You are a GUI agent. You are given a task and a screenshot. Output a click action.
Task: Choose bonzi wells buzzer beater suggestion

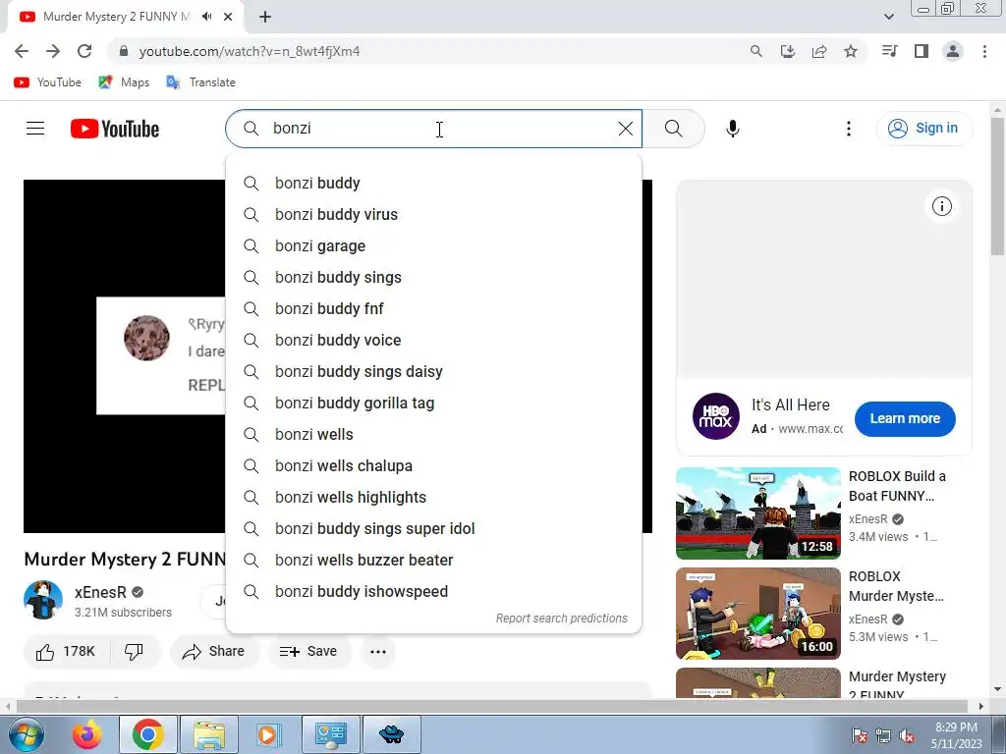click(x=433, y=561)
